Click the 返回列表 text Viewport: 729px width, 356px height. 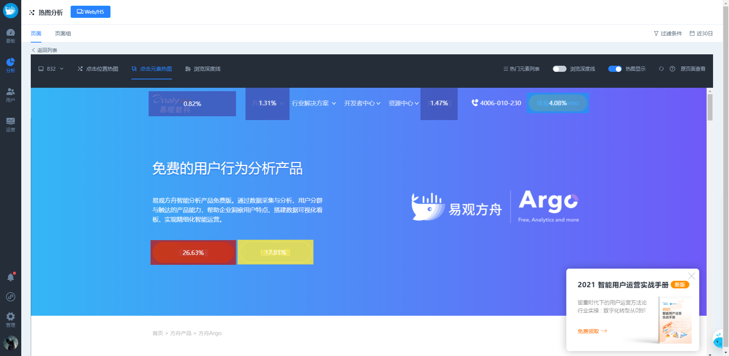coord(47,50)
